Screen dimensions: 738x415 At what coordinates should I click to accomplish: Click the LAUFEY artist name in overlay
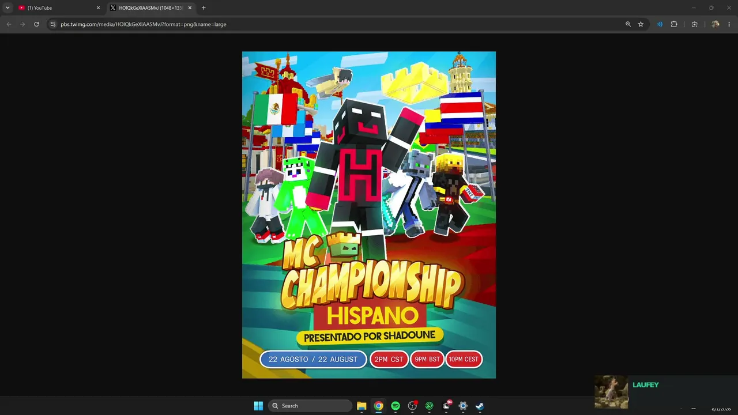point(646,385)
